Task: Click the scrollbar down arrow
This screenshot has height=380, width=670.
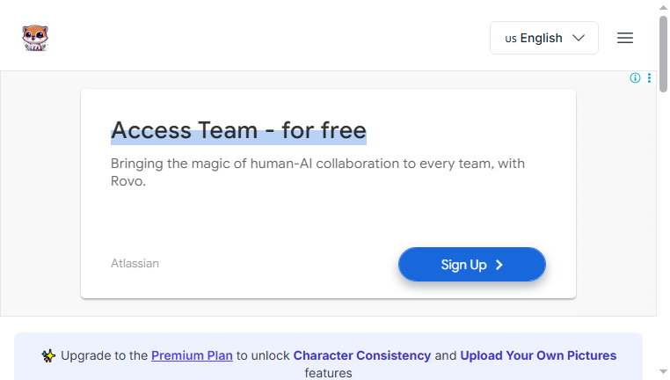Action: 663,372
